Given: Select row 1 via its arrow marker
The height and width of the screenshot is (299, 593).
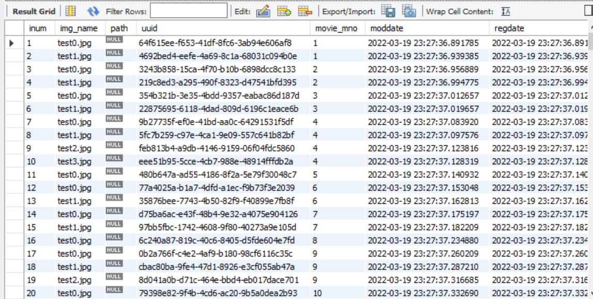Looking at the screenshot, I should click(x=12, y=43).
